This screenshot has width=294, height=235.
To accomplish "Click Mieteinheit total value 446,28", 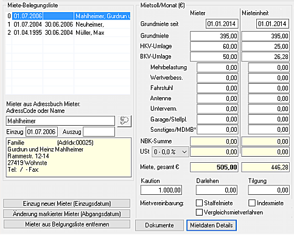I will [x=265, y=167].
